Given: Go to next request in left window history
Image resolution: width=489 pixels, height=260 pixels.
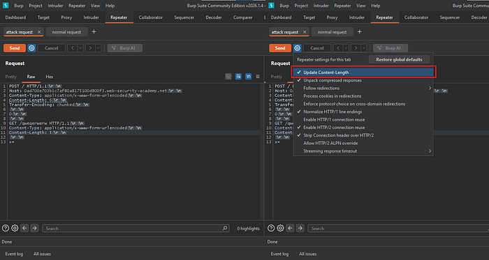Looking at the screenshot, I should tap(90, 48).
